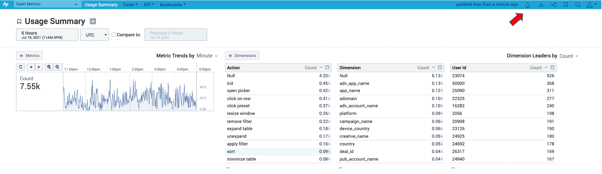Click the app logo icon in top bar
Screen dimensions: 602x174
tap(6, 5)
